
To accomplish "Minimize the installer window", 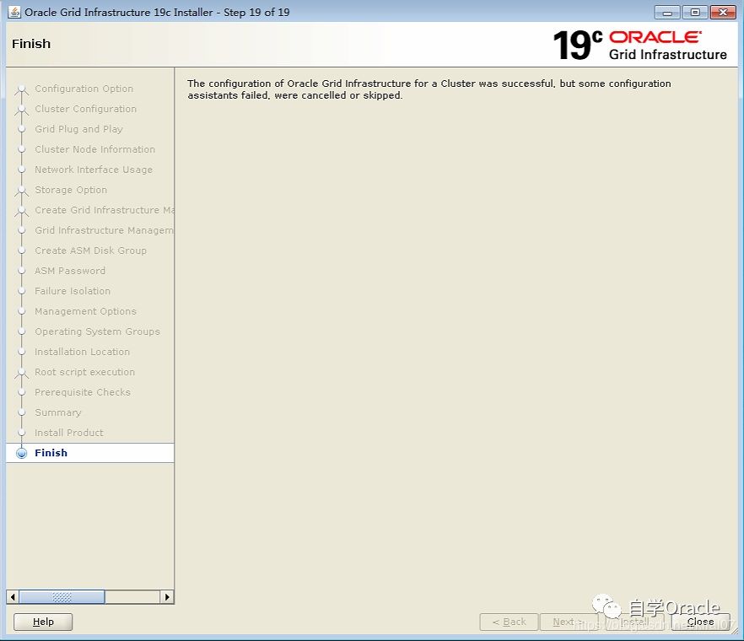I will coord(667,13).
